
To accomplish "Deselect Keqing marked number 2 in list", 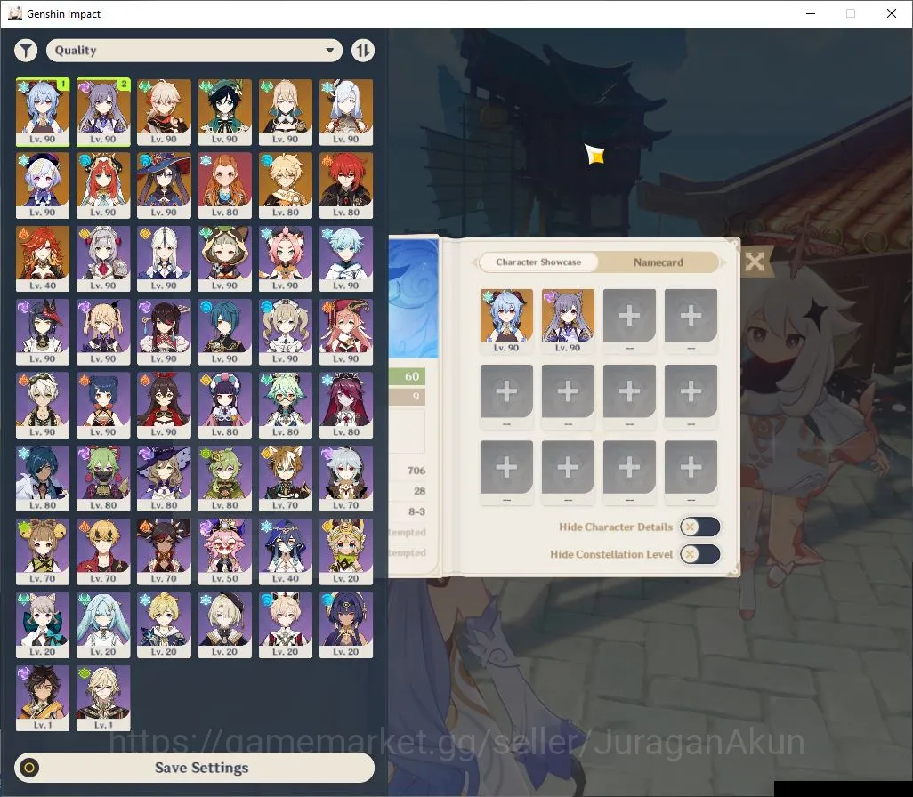I will 103,112.
